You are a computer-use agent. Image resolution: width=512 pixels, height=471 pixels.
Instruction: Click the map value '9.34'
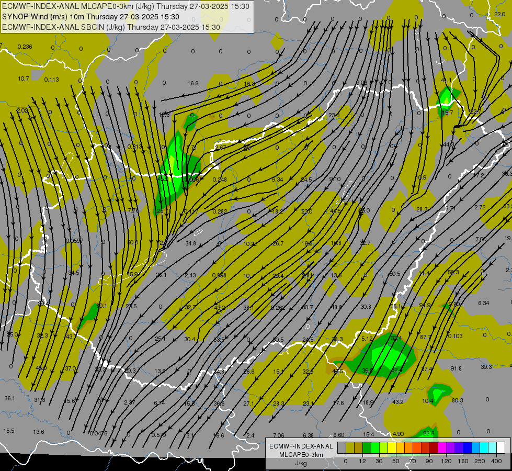coord(278,180)
